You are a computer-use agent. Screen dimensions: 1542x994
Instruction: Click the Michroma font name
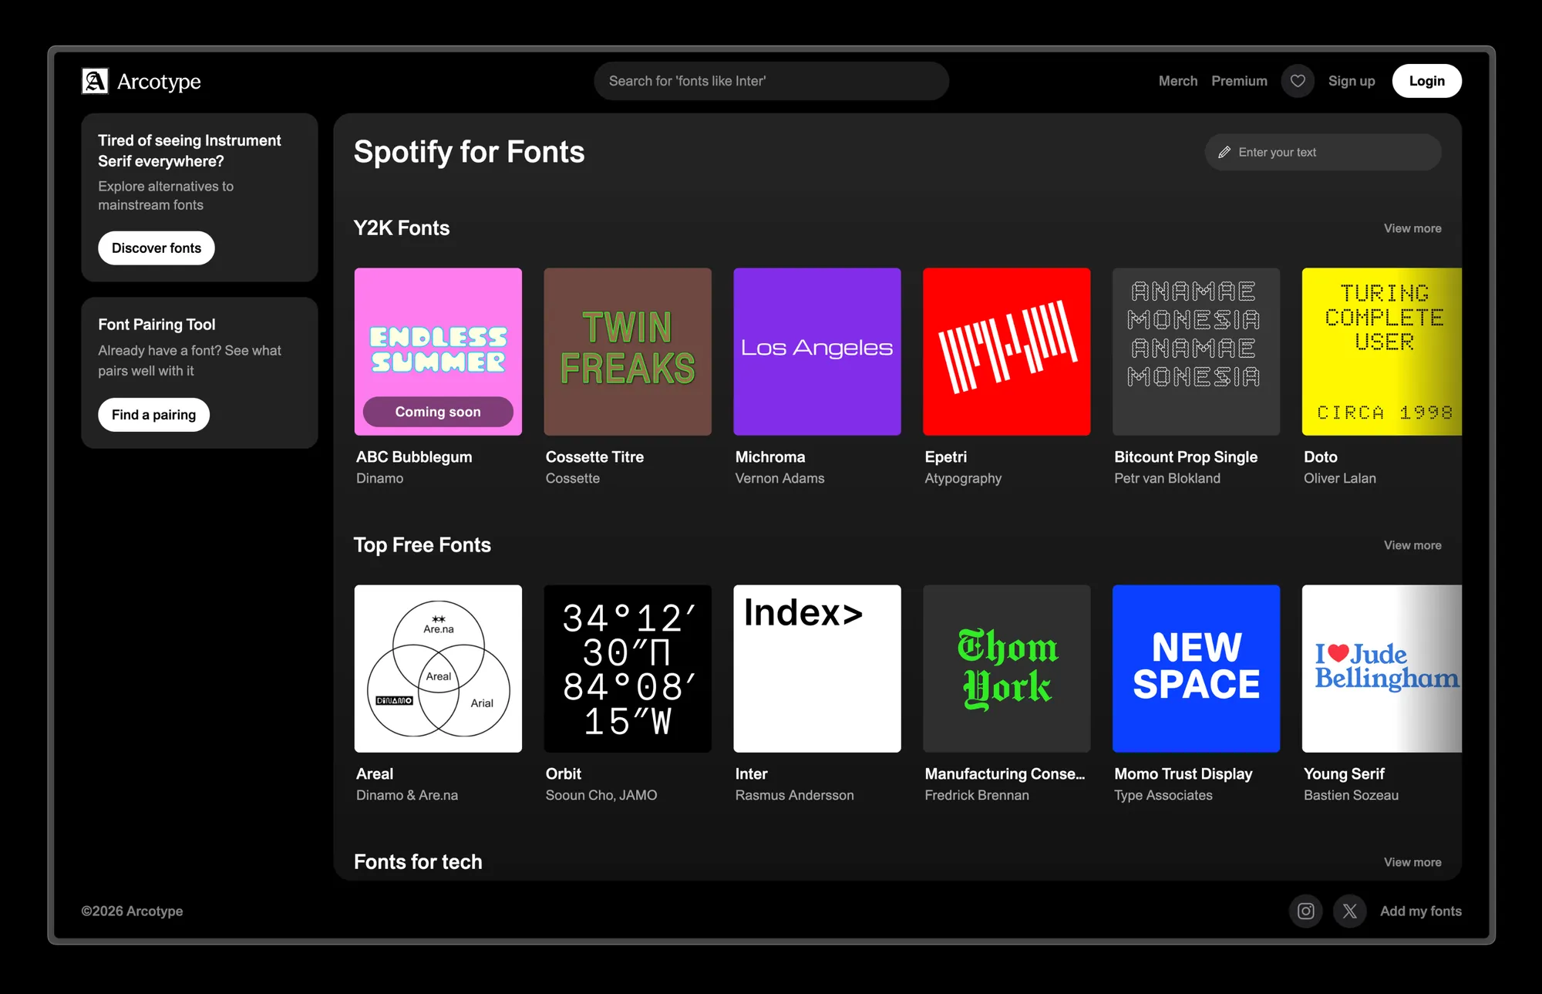click(x=770, y=457)
